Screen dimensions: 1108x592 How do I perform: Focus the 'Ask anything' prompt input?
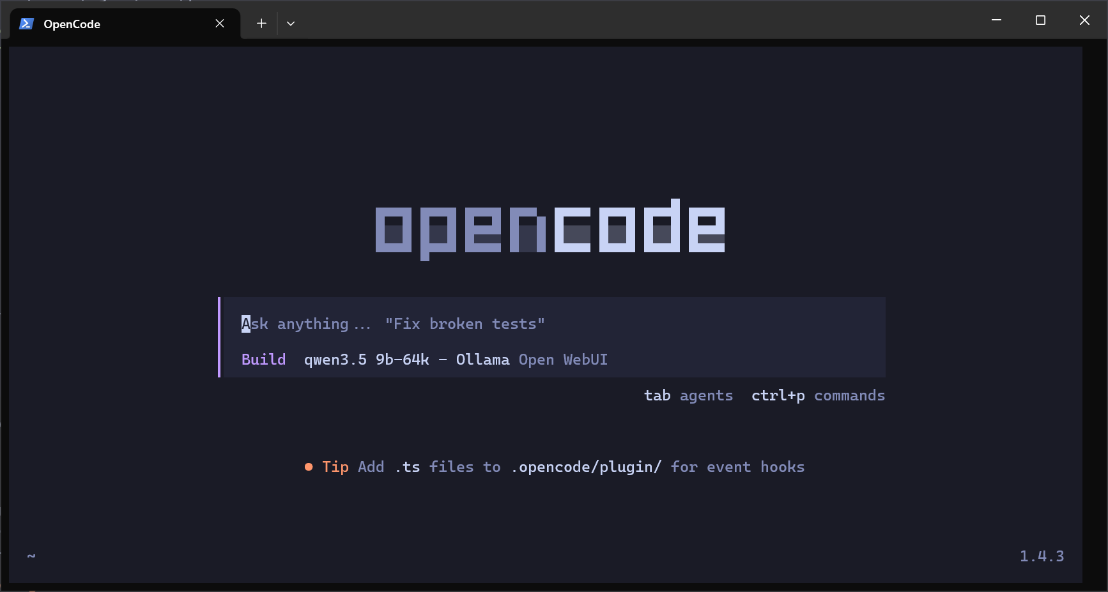click(553, 324)
